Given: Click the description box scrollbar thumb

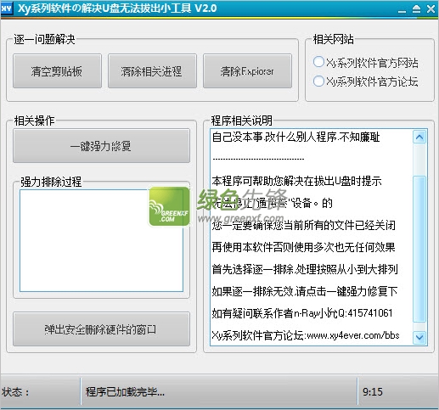Looking at the screenshot, I should coord(419,249).
